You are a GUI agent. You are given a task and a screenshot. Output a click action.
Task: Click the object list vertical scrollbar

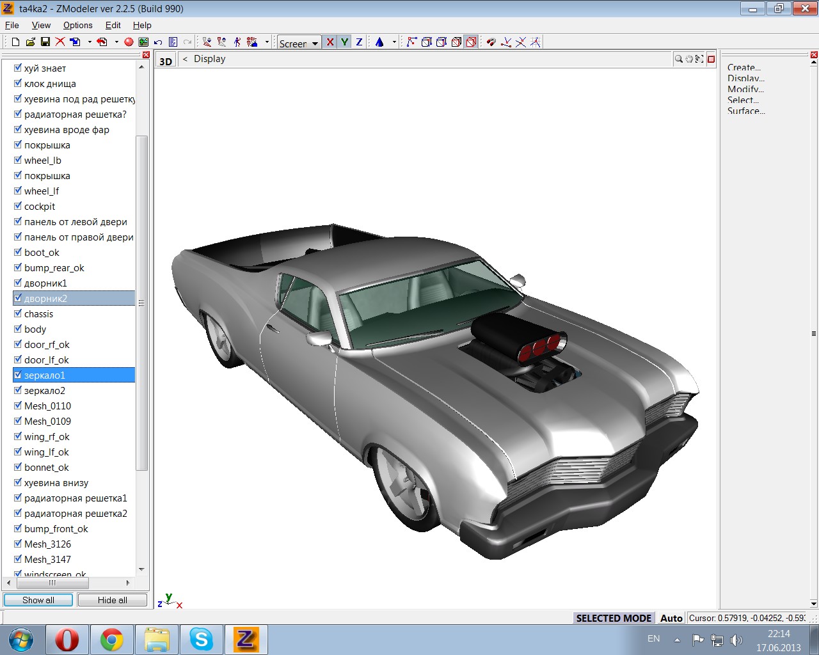click(x=141, y=303)
